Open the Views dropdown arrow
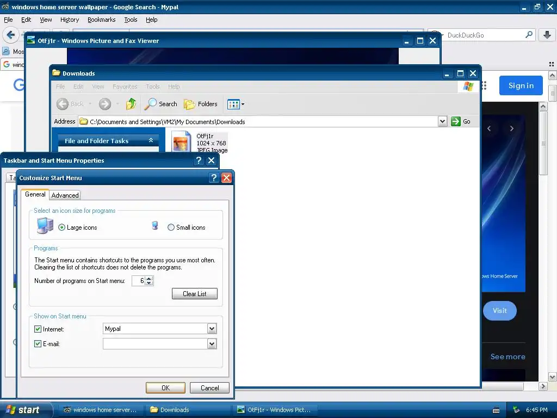The width and height of the screenshot is (557, 418). [243, 104]
